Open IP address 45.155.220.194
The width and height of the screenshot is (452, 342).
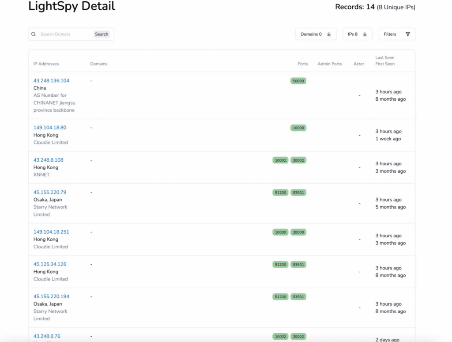[x=51, y=296]
